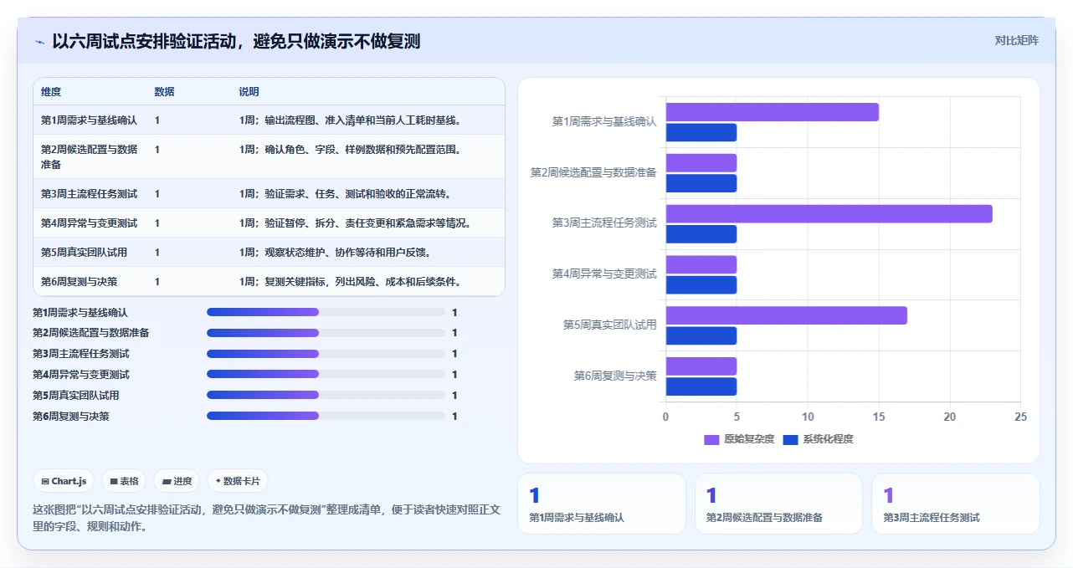Click the 表格 chip
The image size is (1073, 568).
(x=124, y=481)
